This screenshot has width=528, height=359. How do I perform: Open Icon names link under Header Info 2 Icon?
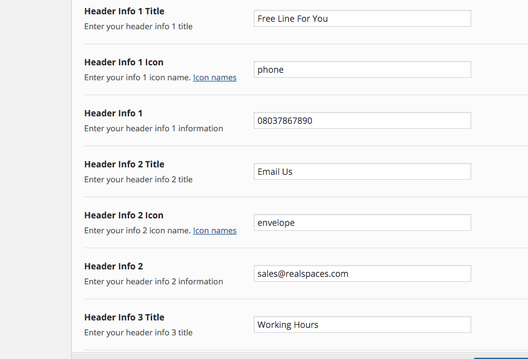coord(214,231)
